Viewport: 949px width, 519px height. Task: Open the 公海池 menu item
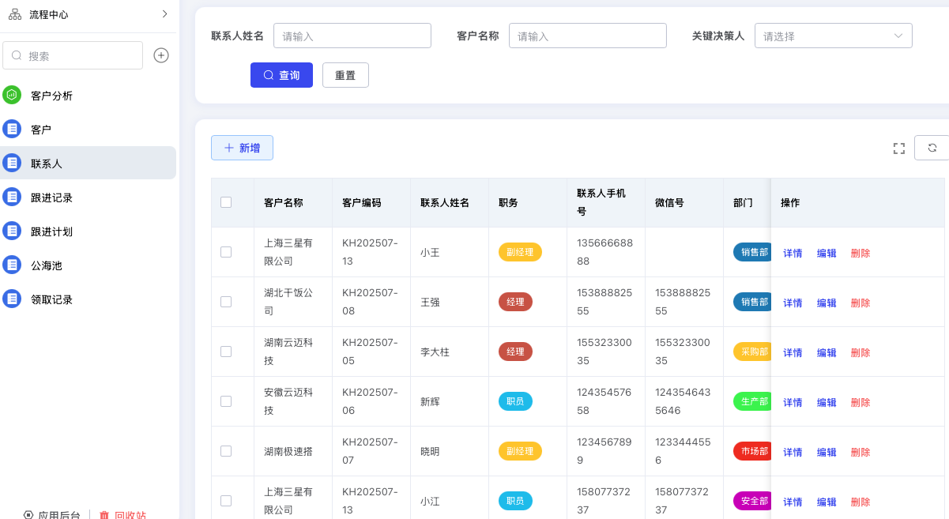(88, 265)
